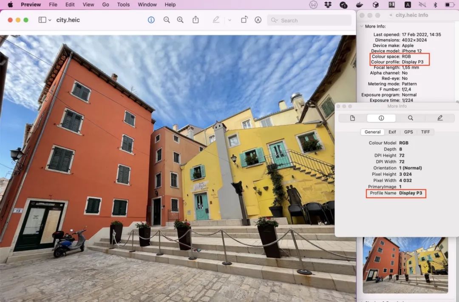The height and width of the screenshot is (302, 459).
Task: Select the GPS tab
Action: coord(408,132)
